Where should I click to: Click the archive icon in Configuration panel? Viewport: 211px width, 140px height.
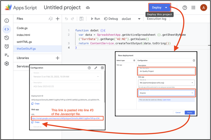coord(102,68)
